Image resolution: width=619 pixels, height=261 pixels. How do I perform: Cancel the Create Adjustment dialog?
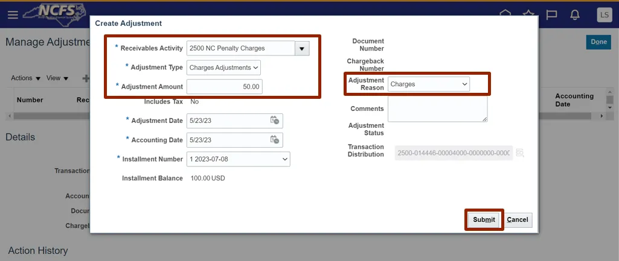click(x=518, y=219)
